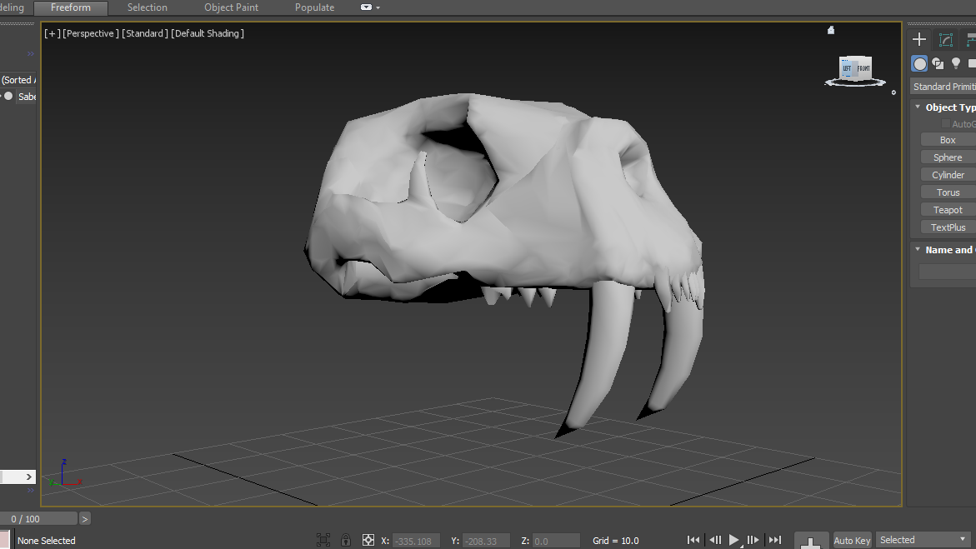Play the animation
Image resolution: width=976 pixels, height=549 pixels.
click(x=734, y=540)
